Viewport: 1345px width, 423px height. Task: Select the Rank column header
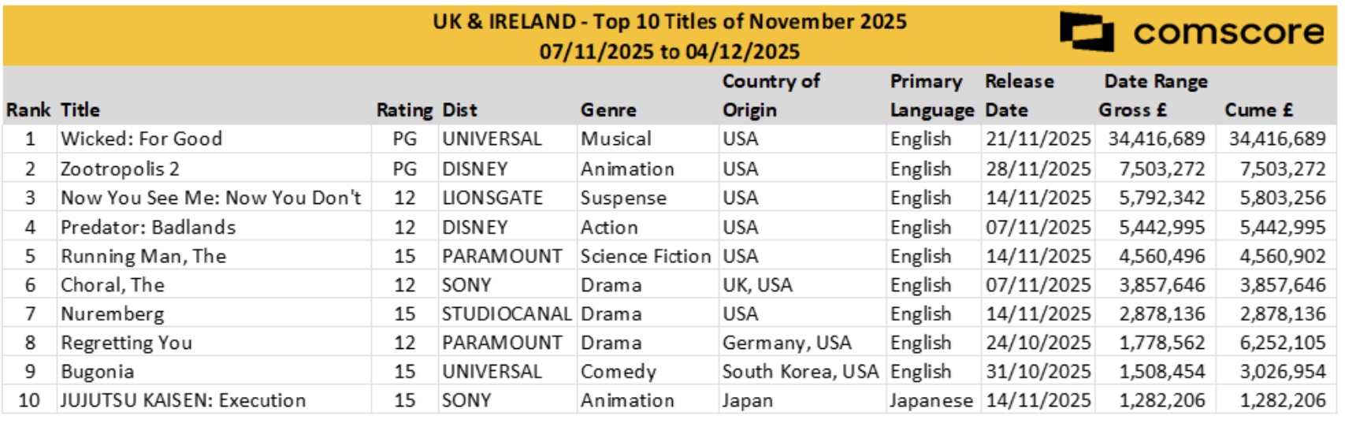28,110
